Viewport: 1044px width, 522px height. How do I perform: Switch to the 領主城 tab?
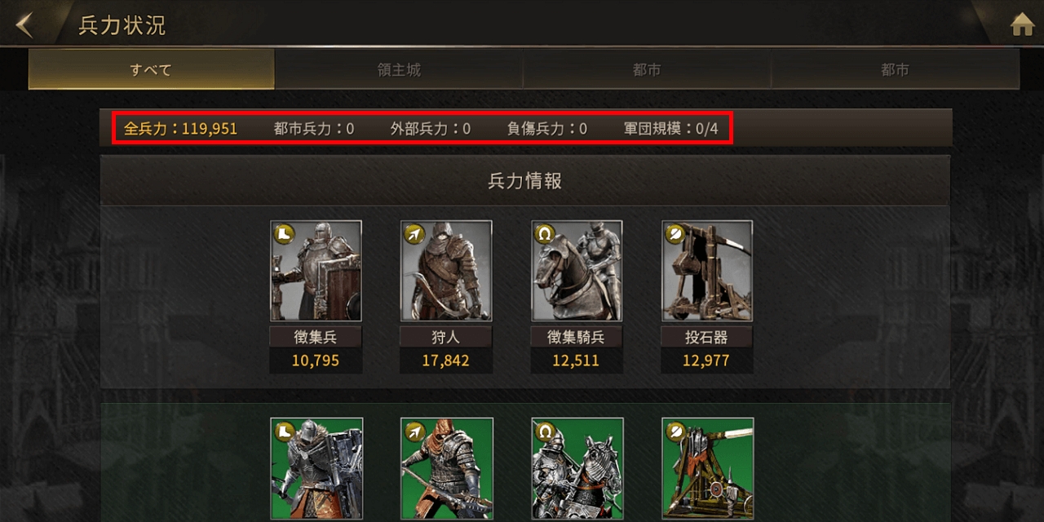click(399, 69)
